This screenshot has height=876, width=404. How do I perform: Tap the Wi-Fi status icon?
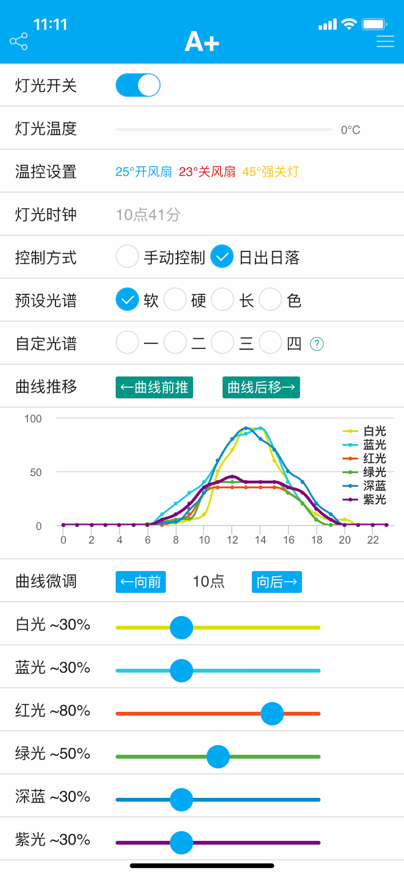[349, 24]
